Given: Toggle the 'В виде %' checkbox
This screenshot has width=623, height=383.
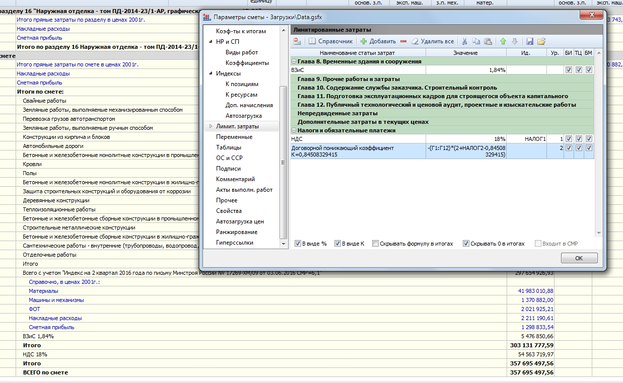Looking at the screenshot, I should pos(298,244).
